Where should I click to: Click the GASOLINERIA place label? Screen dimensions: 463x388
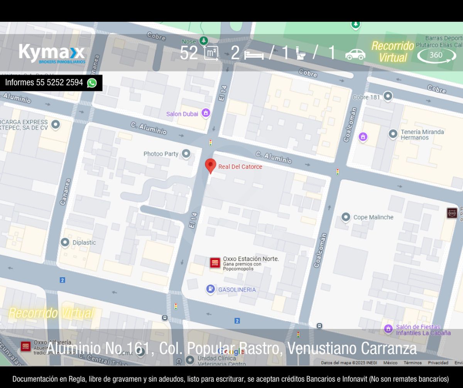(237, 290)
